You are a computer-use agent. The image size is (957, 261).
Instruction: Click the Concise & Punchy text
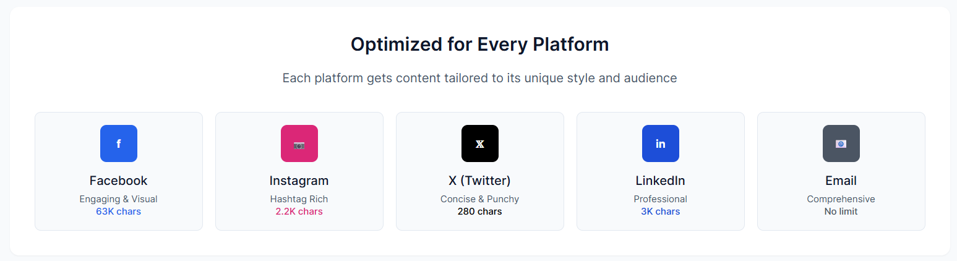coord(480,199)
